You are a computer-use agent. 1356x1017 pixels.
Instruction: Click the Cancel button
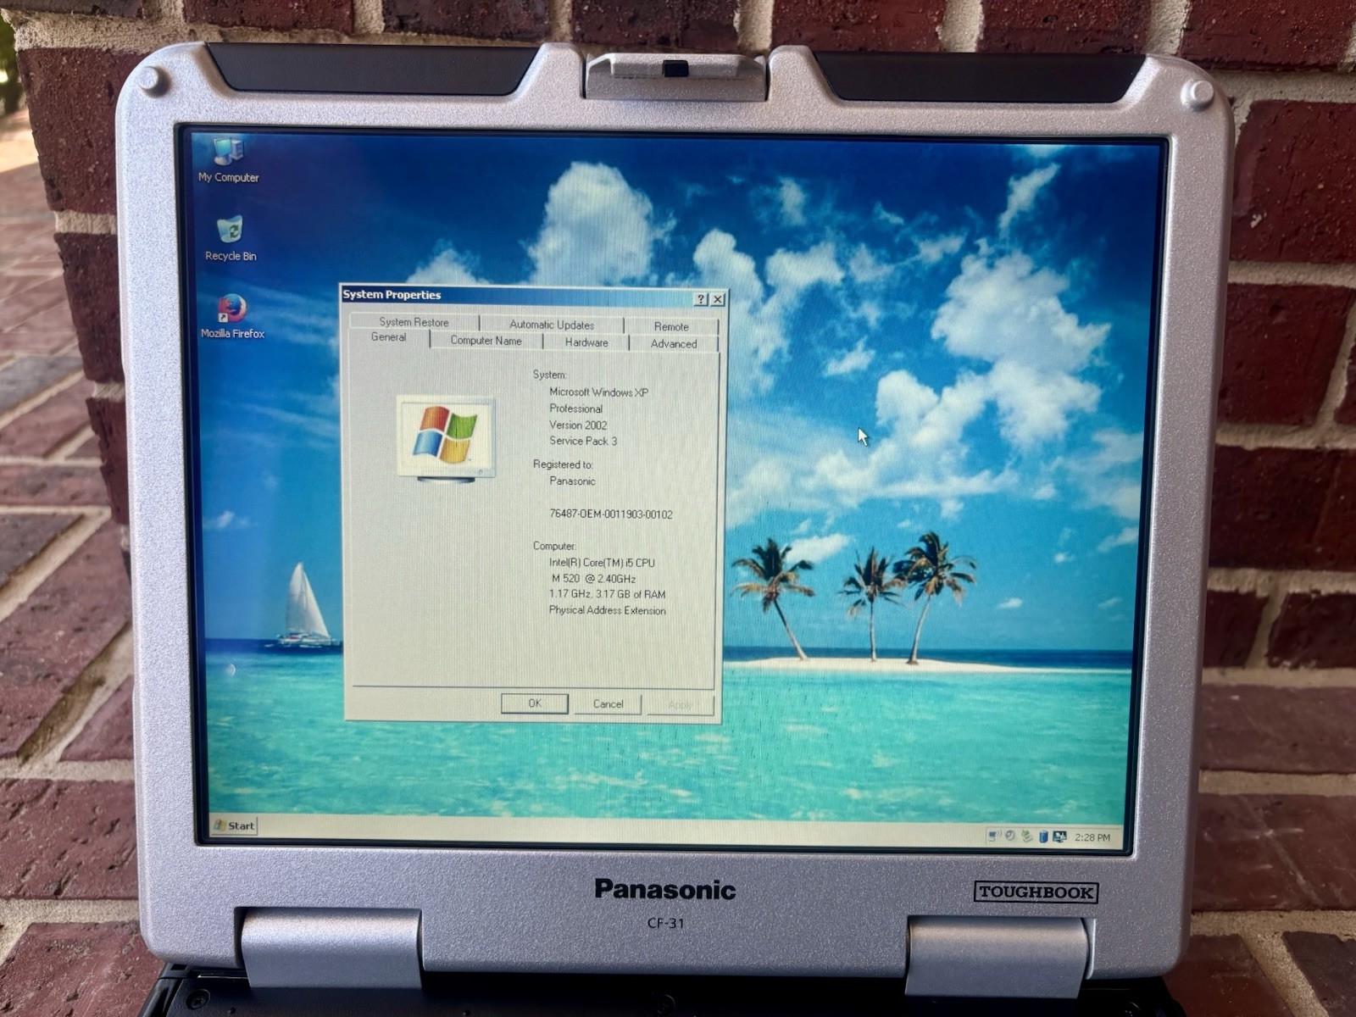[x=608, y=704]
